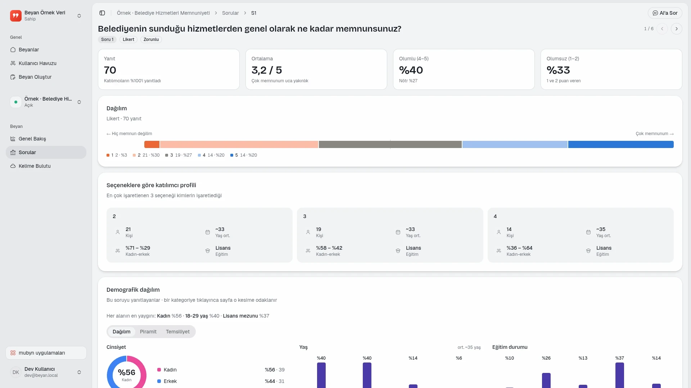Select the Dağılım view toggle
This screenshot has width=691, height=388.
pos(121,332)
